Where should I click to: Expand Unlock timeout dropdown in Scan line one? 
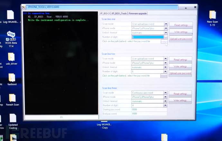(x=166, y=33)
